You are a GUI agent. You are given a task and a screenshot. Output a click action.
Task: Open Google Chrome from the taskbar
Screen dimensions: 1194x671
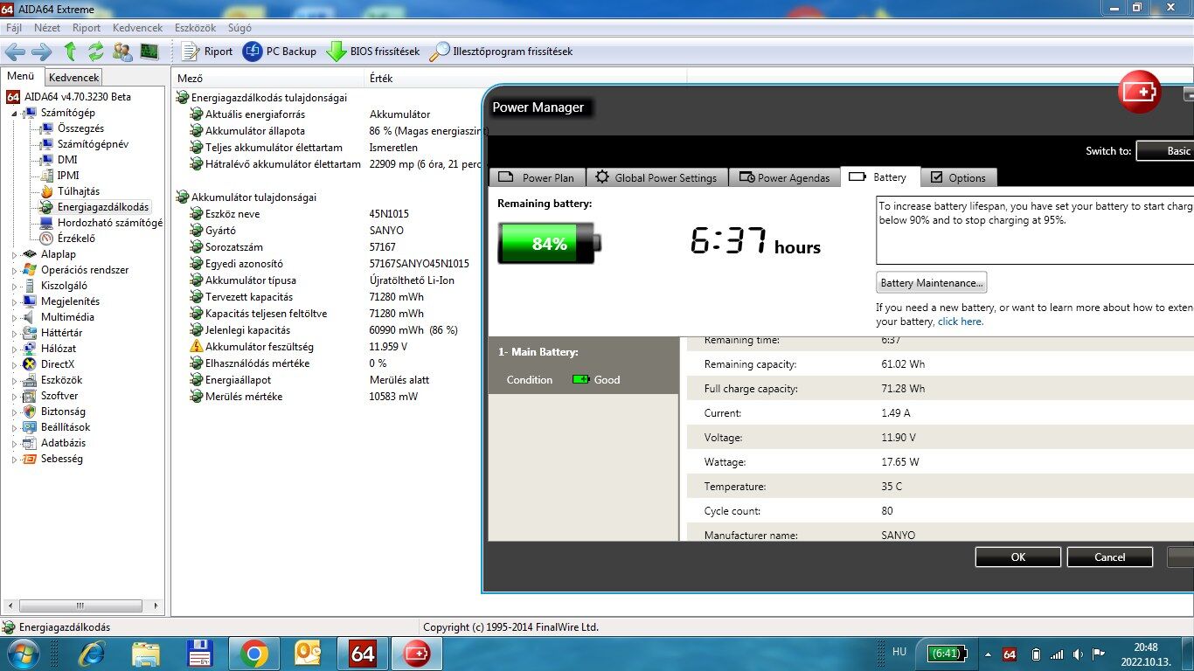(254, 654)
